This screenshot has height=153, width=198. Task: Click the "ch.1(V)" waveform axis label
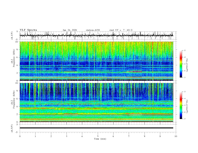[12, 35]
